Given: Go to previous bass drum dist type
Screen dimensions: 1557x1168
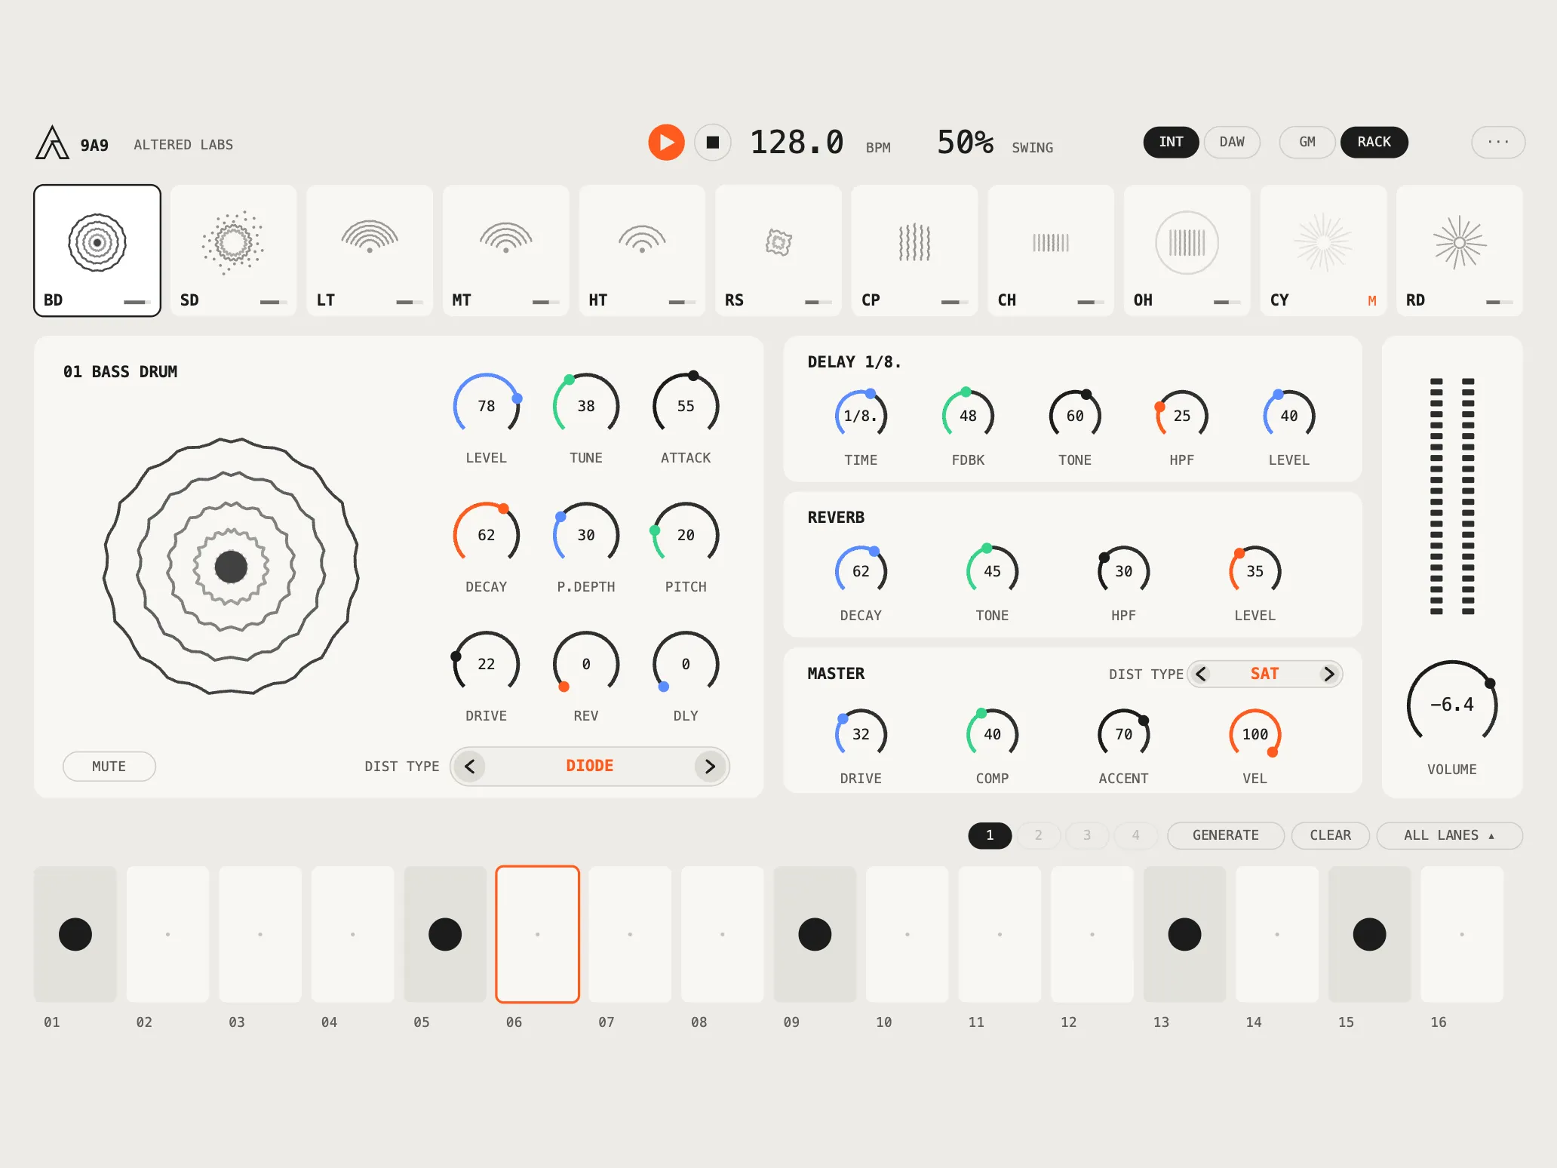Looking at the screenshot, I should pos(470,767).
